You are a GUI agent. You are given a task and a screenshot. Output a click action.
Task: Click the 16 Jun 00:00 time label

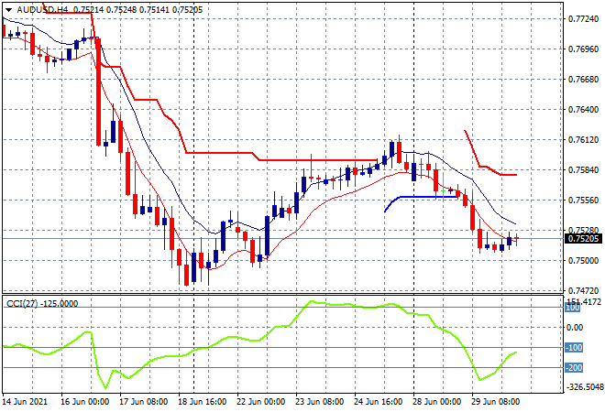pos(85,402)
